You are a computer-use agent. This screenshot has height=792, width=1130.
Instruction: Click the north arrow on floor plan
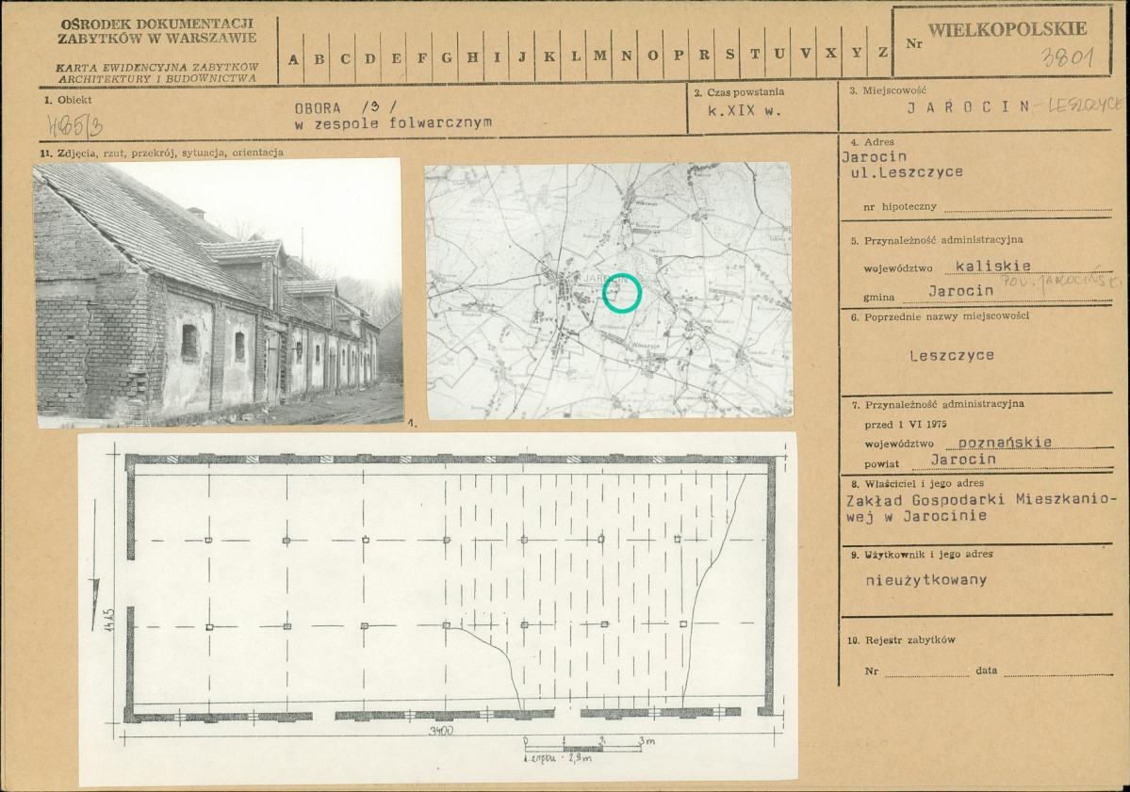[96, 602]
